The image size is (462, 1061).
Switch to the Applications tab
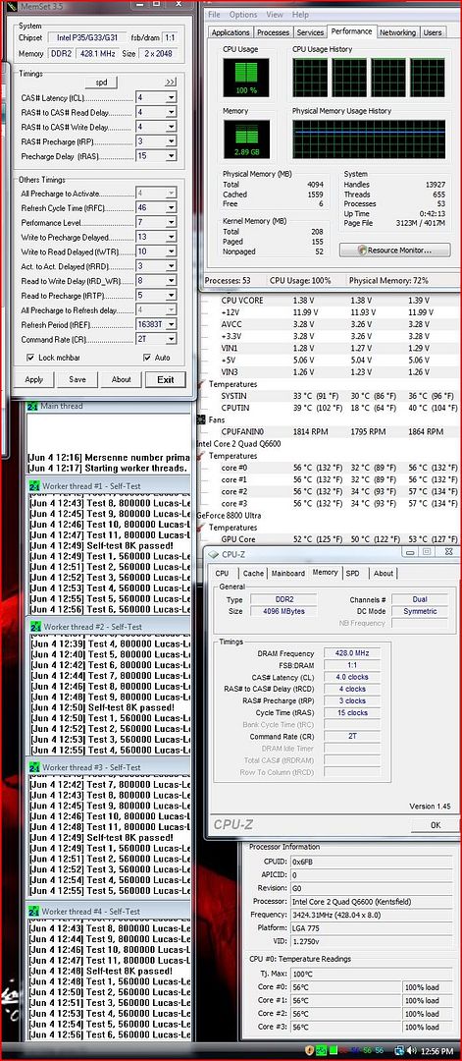tap(231, 32)
